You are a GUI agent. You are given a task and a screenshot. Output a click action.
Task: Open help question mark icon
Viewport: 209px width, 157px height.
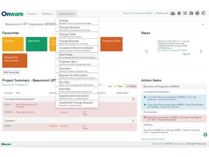[197, 13]
